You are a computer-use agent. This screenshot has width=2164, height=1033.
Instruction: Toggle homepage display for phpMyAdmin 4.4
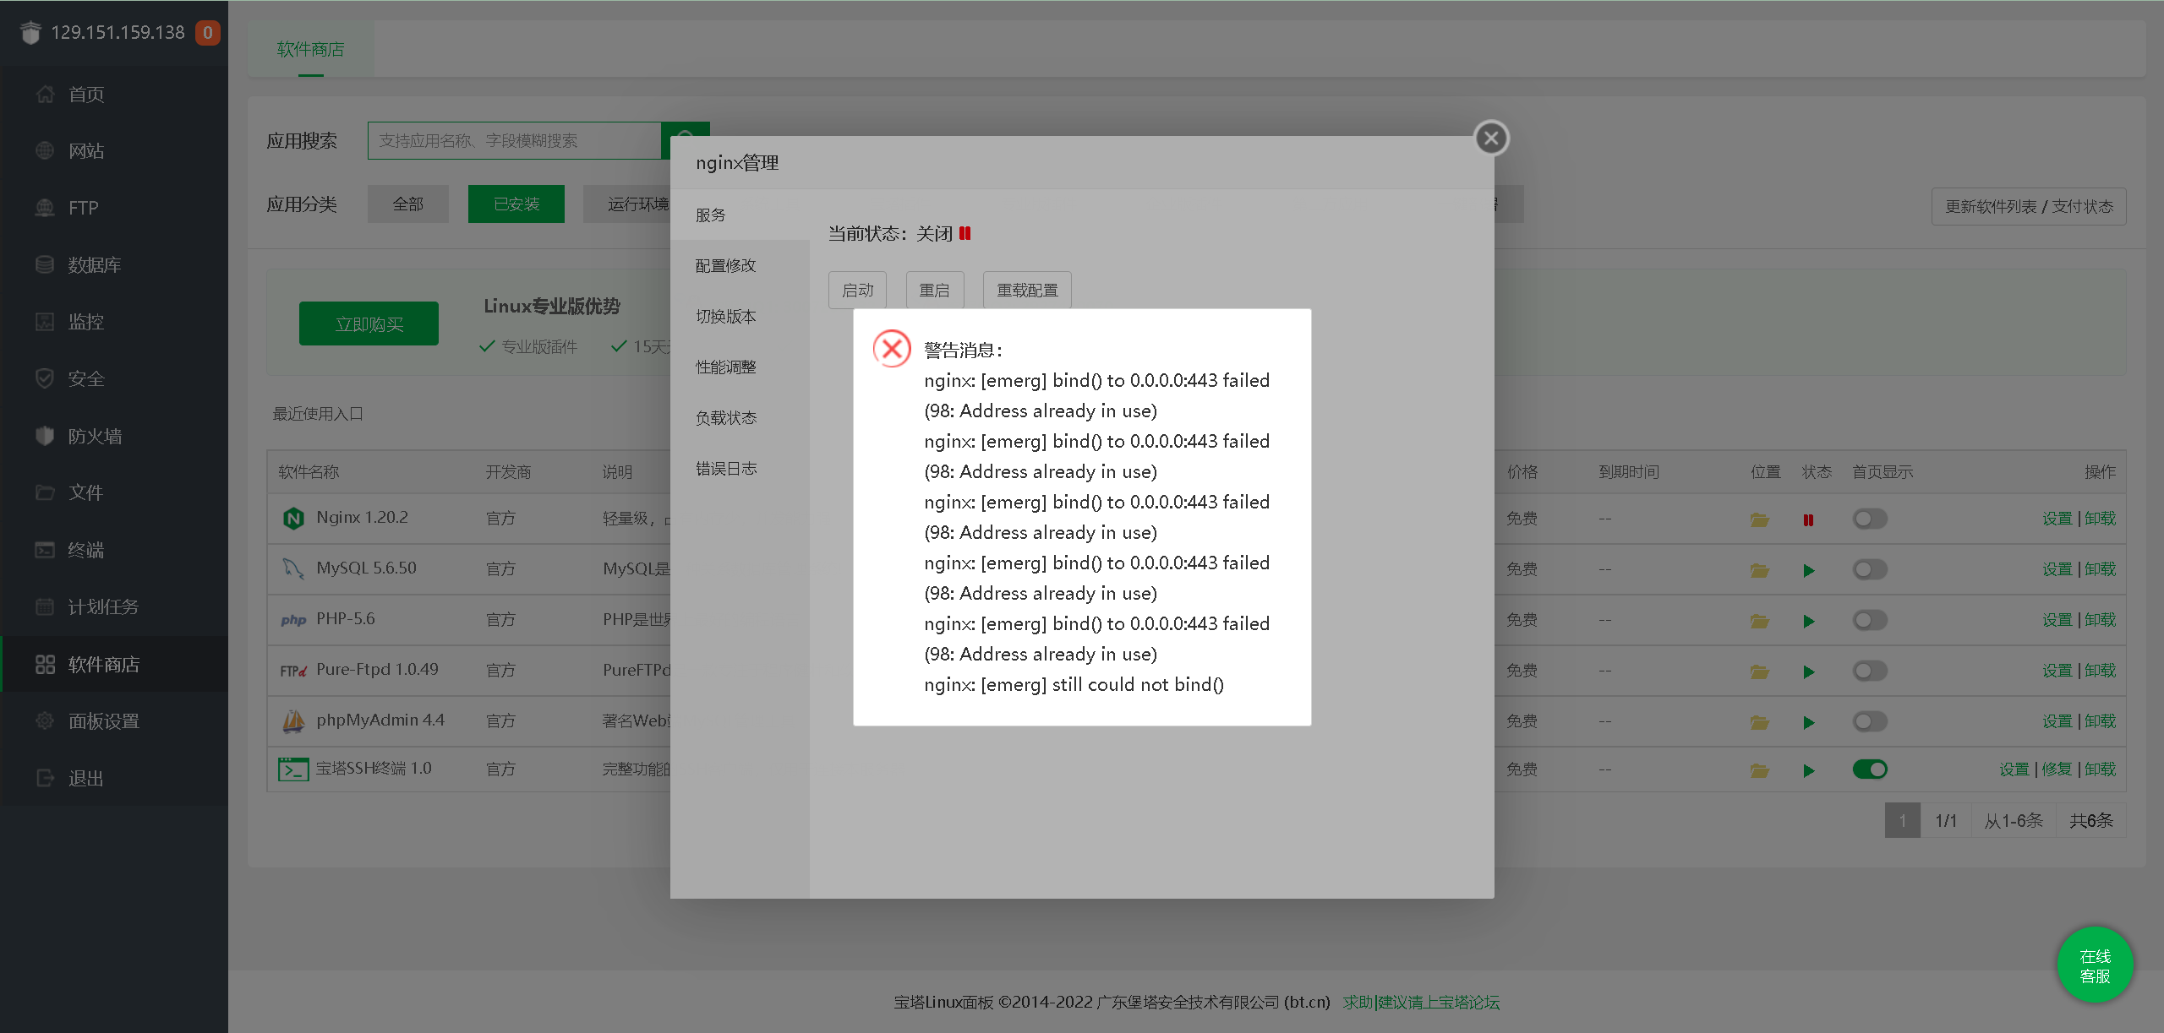(1870, 721)
